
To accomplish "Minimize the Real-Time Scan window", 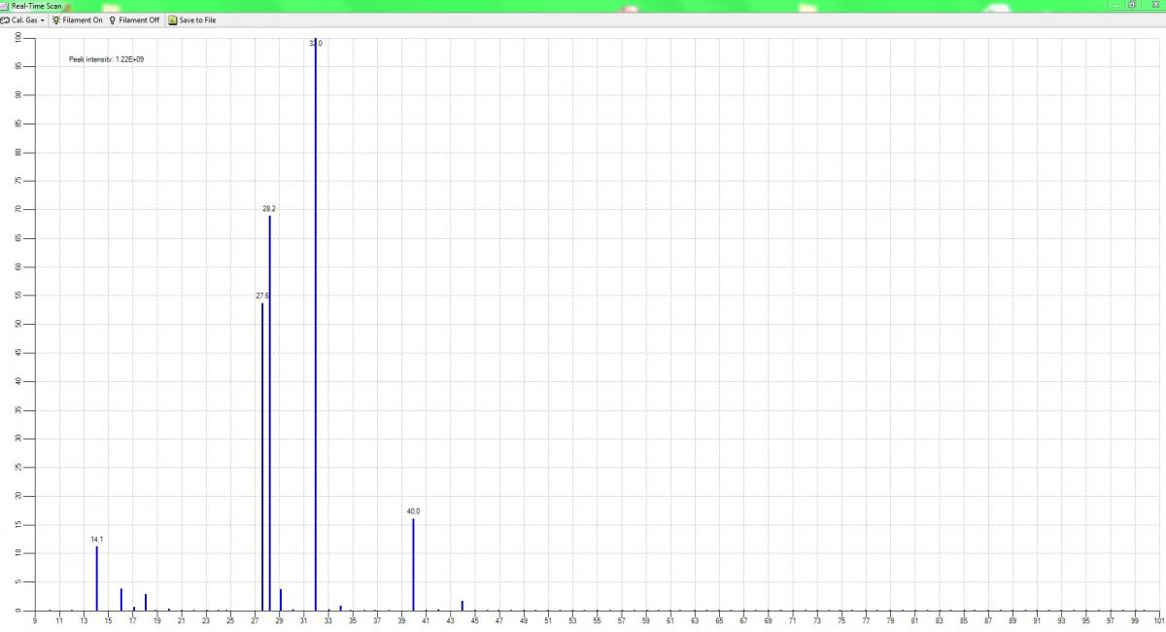I will pyautogui.click(x=1114, y=6).
